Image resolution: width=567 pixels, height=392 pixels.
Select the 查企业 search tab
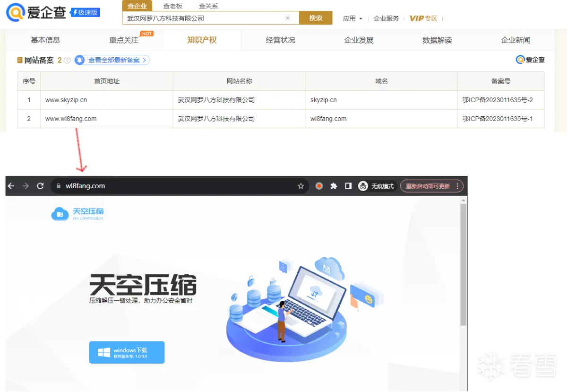(137, 6)
